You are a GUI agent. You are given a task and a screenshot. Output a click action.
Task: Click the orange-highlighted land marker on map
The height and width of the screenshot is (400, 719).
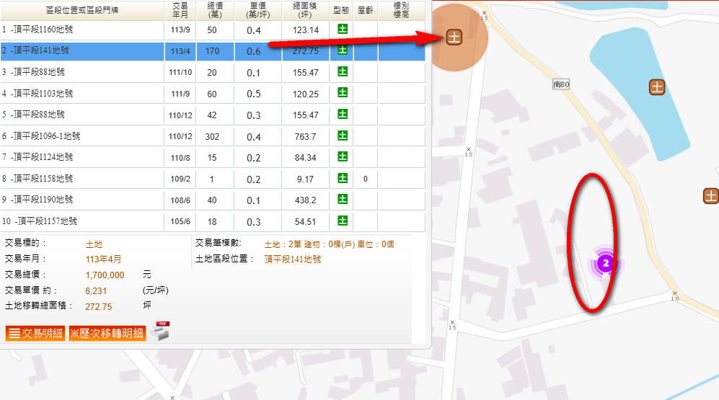pos(454,36)
